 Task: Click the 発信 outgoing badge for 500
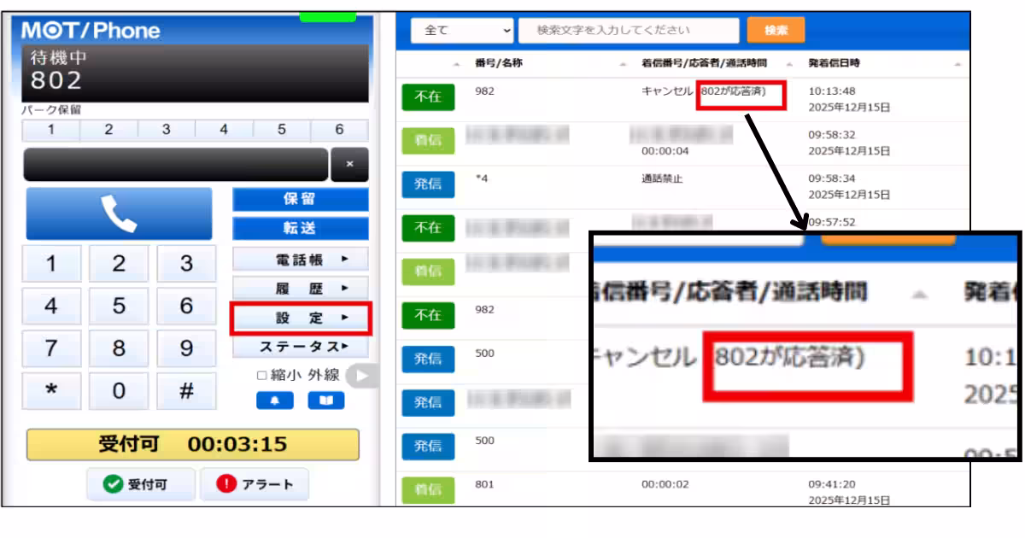point(427,360)
